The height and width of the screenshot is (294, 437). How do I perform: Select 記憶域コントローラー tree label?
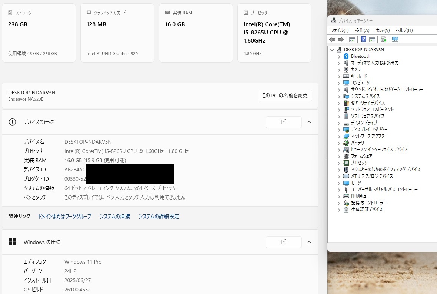(368, 203)
